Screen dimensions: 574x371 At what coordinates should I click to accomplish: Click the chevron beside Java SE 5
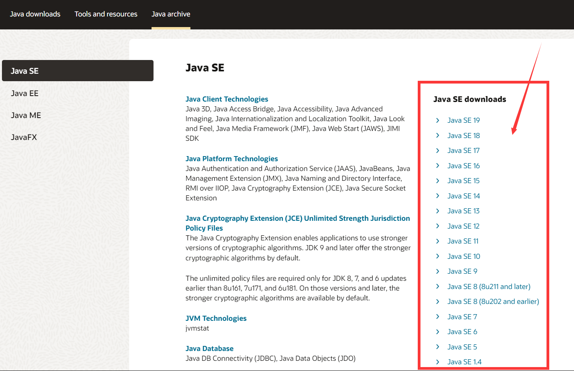(438, 347)
